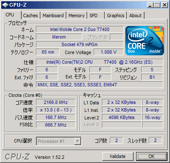170x163 pixels.
Task: Maximize the CPU-Z window
Action: point(157,5)
